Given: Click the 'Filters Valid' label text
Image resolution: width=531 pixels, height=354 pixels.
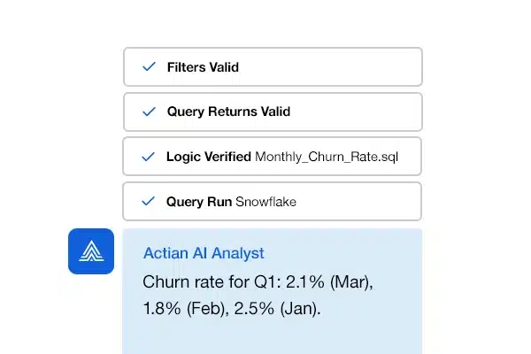Looking at the screenshot, I should click(x=203, y=67).
